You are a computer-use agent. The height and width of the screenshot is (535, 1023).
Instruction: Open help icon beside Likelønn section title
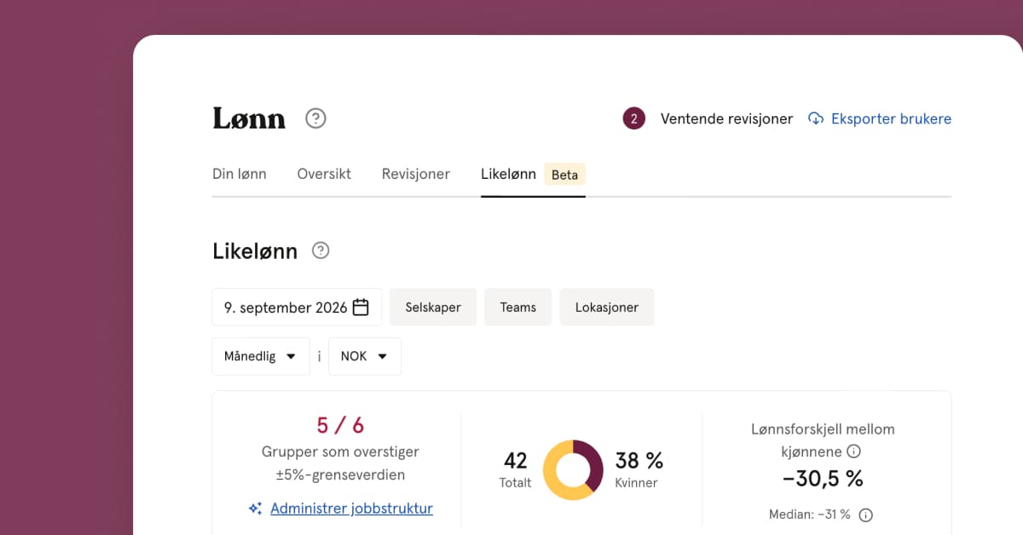[x=321, y=250]
